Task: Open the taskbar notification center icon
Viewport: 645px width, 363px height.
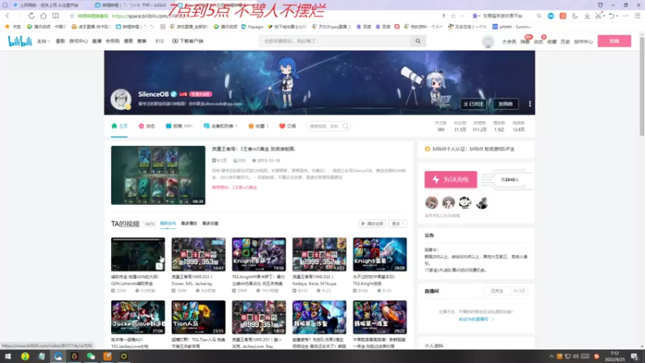Action: tap(635, 357)
